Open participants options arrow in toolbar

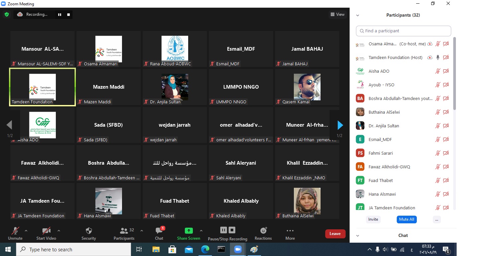pyautogui.click(x=141, y=230)
